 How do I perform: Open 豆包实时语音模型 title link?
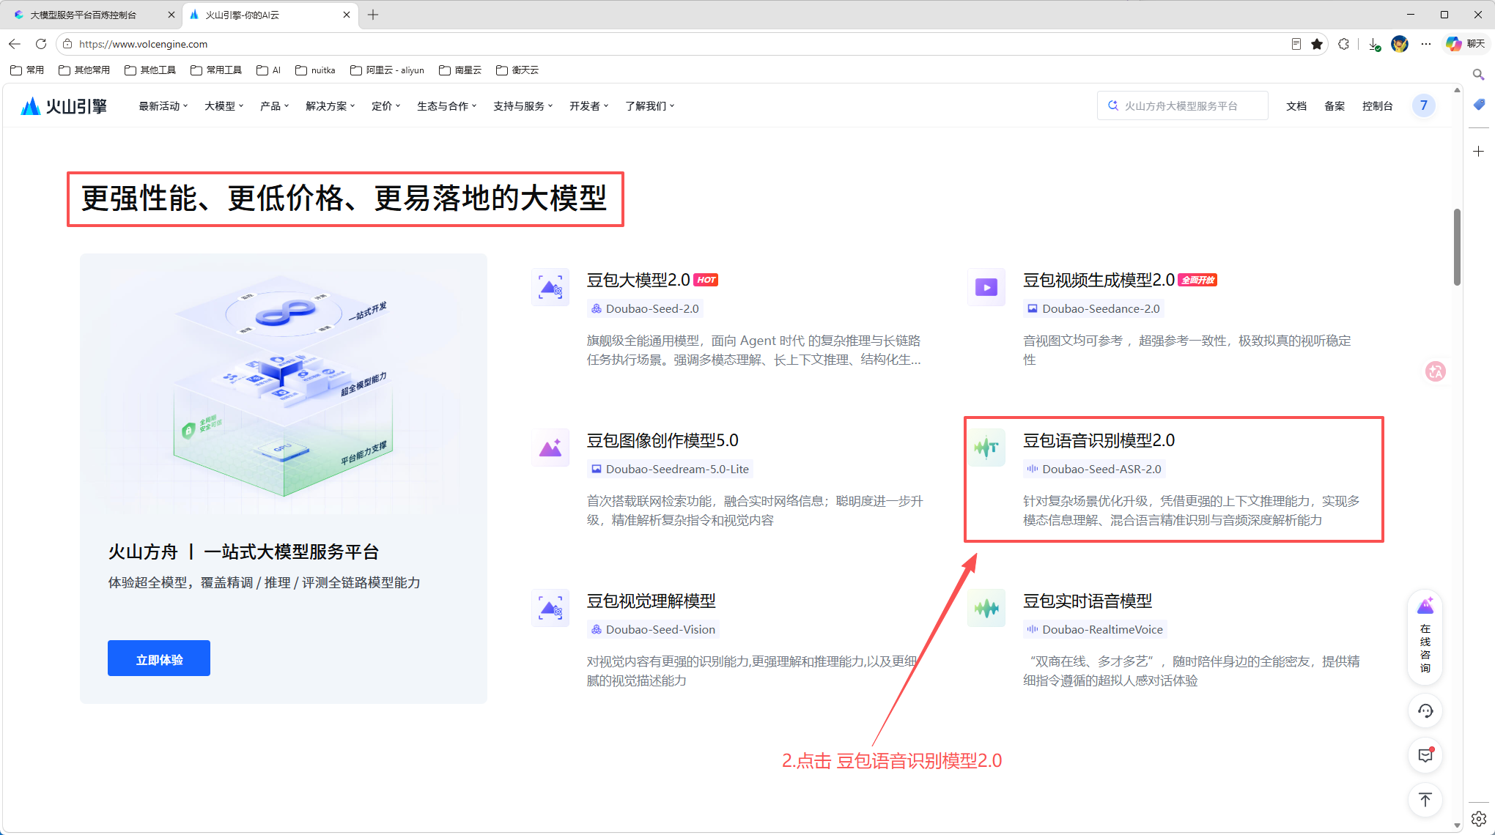pyautogui.click(x=1088, y=601)
